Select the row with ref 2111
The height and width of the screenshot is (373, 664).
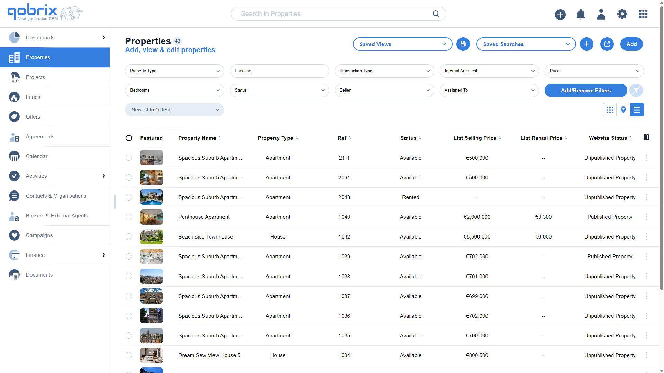(x=129, y=158)
